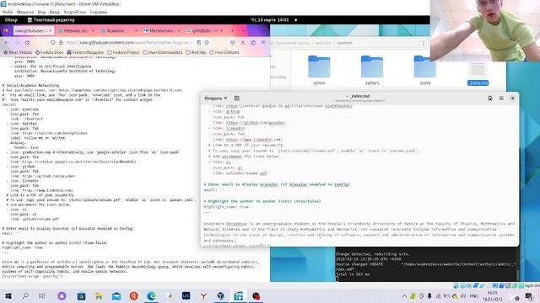
Task: Click the Firefox URL address field
Action: pos(129,43)
